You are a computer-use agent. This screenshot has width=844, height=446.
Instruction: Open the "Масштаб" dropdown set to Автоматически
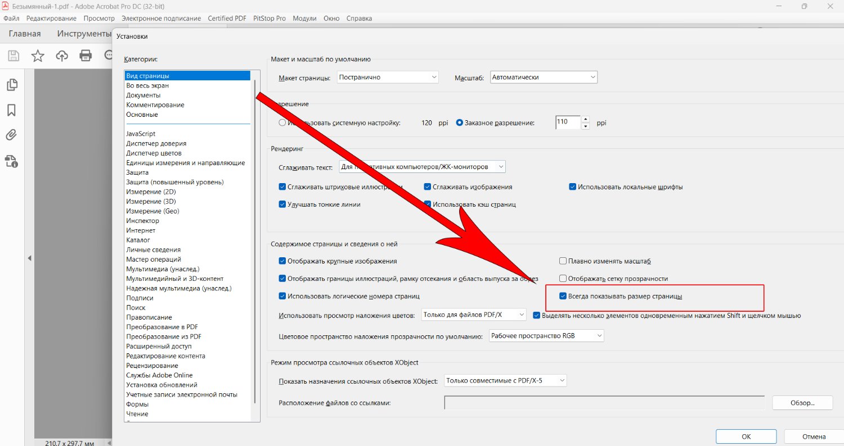(x=544, y=78)
